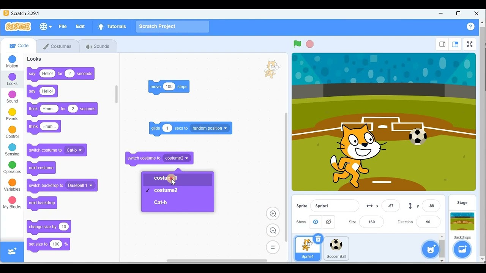Viewport: 486px width, 273px height.
Task: Switch to small stage layout
Action: (x=442, y=44)
